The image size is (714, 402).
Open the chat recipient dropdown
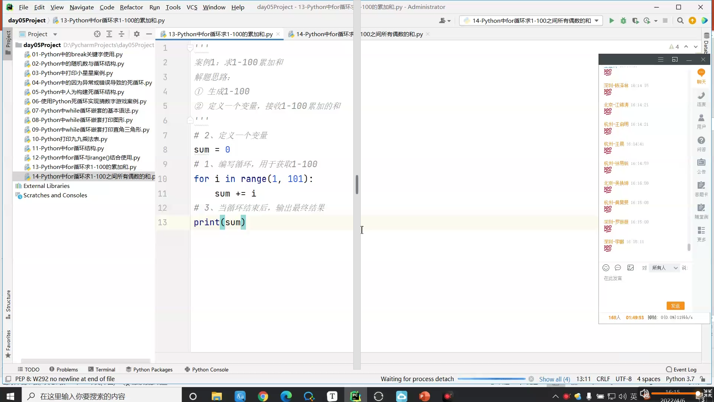664,268
